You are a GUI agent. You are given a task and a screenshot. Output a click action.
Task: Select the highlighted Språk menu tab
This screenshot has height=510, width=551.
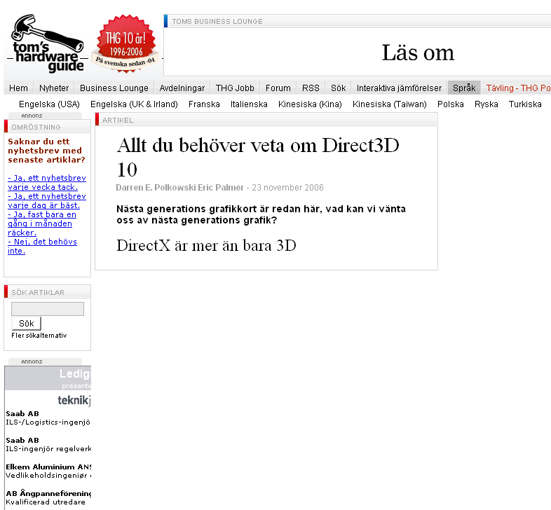[x=464, y=88]
